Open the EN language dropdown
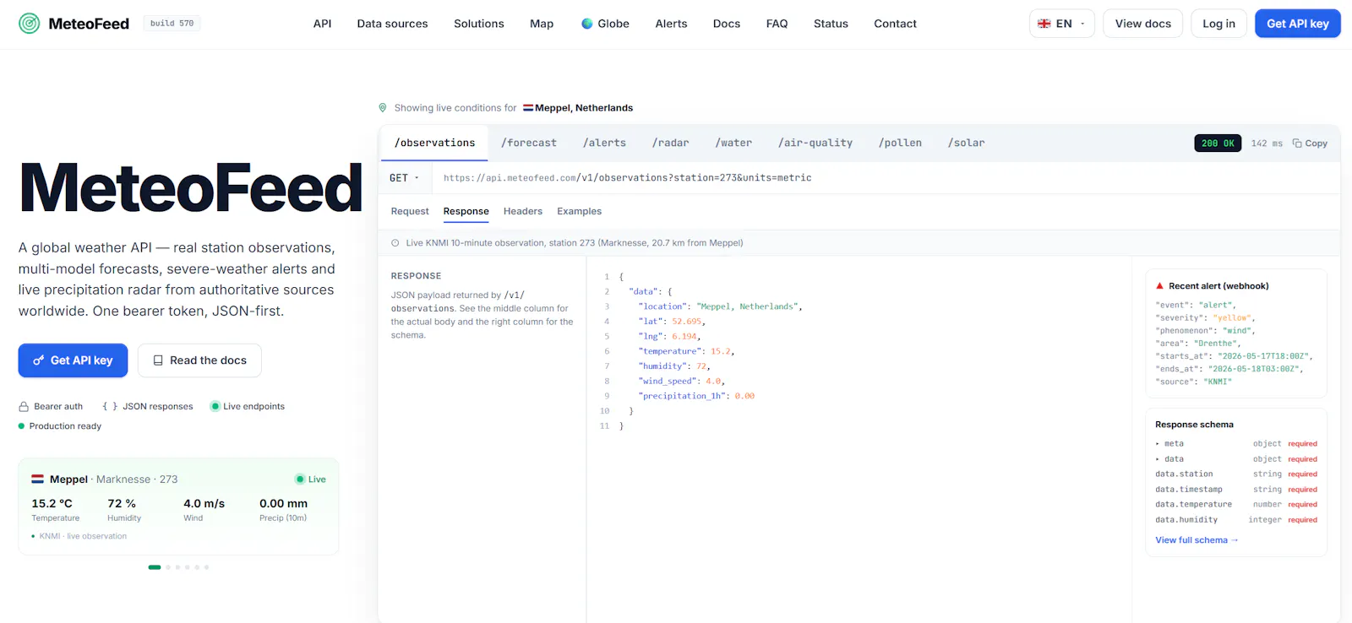The image size is (1352, 623). click(x=1062, y=24)
